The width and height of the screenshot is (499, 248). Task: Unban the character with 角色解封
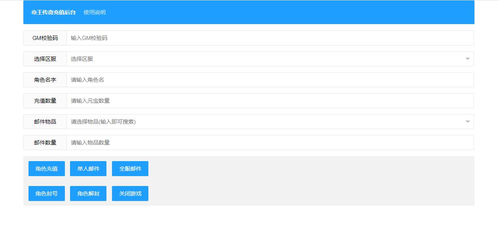pyautogui.click(x=88, y=194)
